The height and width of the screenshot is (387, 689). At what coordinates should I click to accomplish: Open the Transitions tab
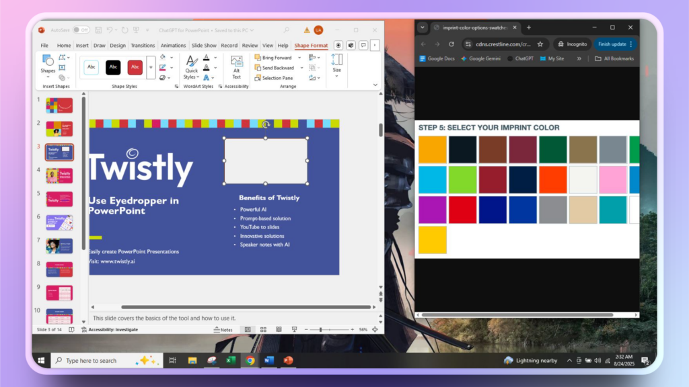pyautogui.click(x=143, y=45)
